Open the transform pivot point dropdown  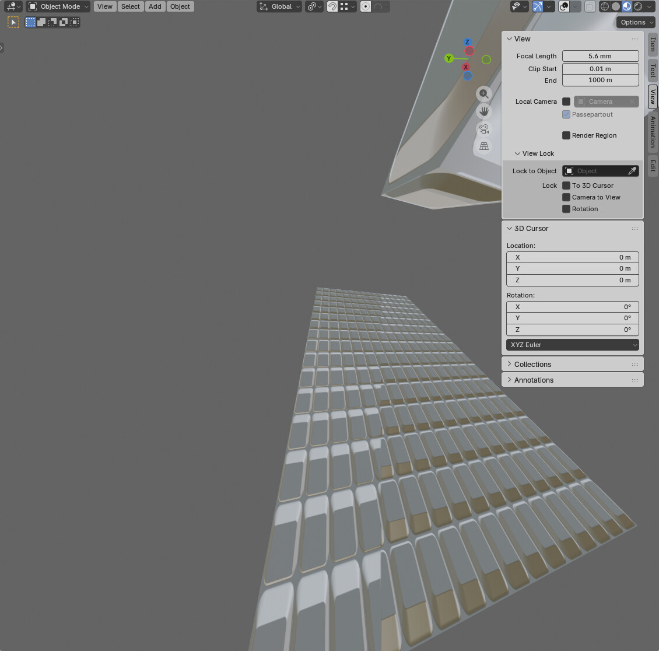click(314, 6)
